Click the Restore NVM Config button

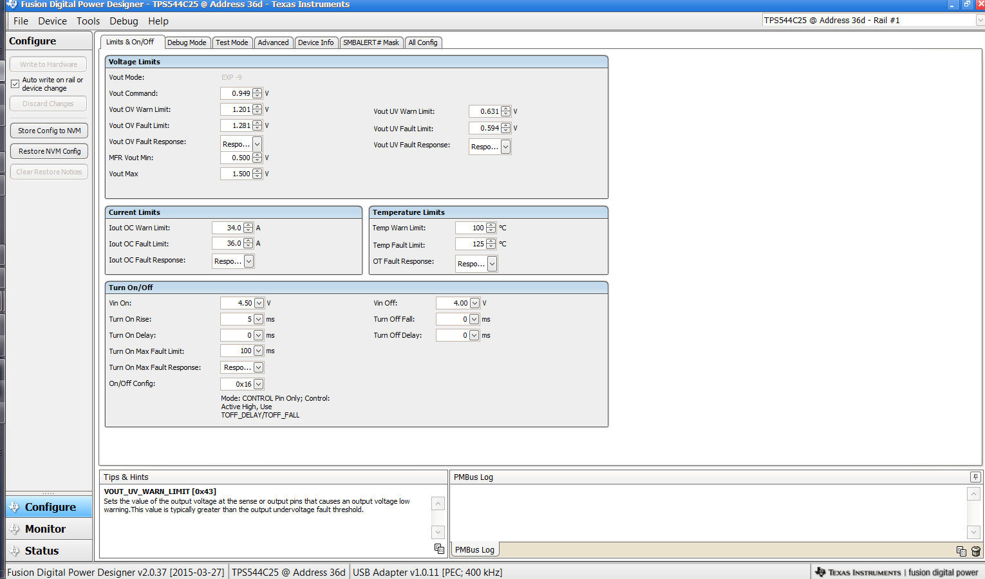[48, 151]
